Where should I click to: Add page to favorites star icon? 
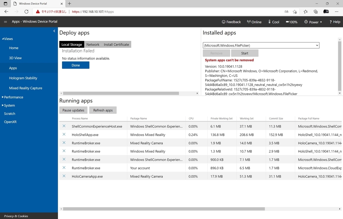pos(295,12)
